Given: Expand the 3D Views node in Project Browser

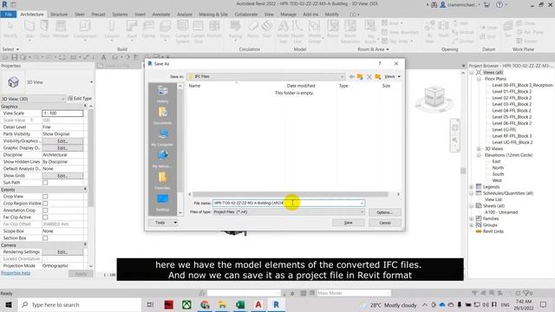Looking at the screenshot, I should (x=479, y=148).
